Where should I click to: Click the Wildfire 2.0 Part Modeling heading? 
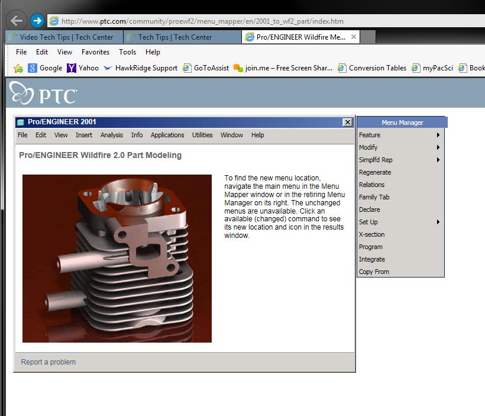click(x=100, y=155)
